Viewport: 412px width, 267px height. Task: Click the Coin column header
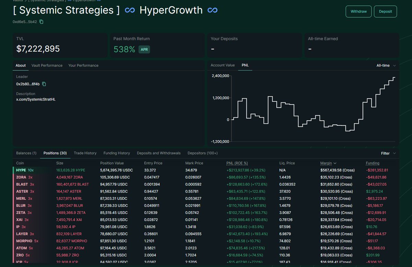(x=20, y=163)
